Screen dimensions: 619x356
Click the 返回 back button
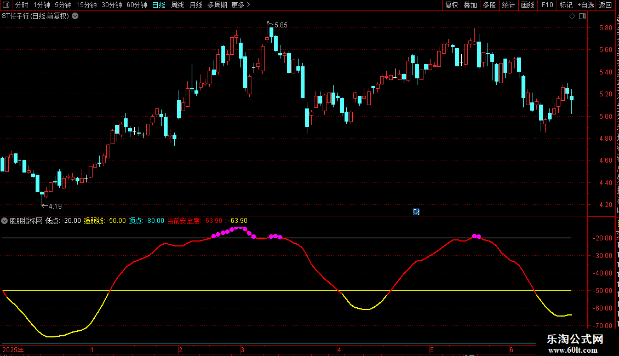point(605,5)
